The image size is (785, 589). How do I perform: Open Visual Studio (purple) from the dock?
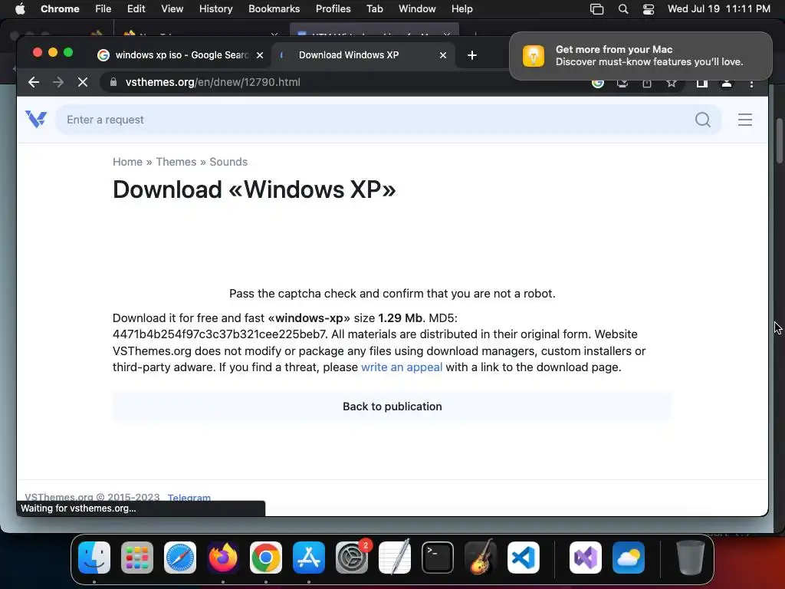586,558
